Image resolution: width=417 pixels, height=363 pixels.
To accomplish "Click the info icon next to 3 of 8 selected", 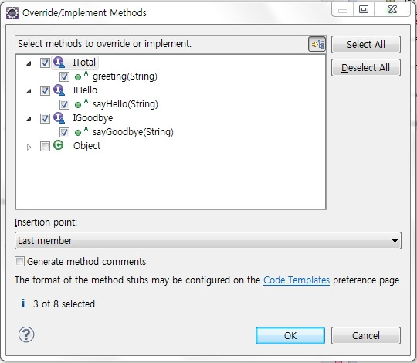I will tap(23, 304).
